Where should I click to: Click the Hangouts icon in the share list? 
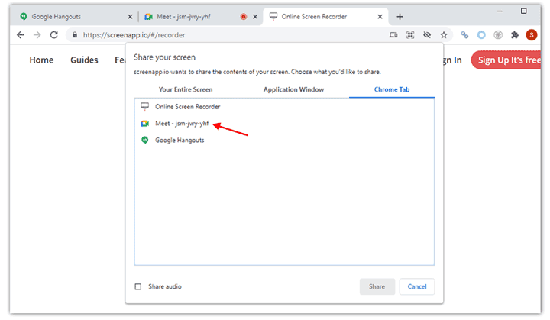click(145, 141)
